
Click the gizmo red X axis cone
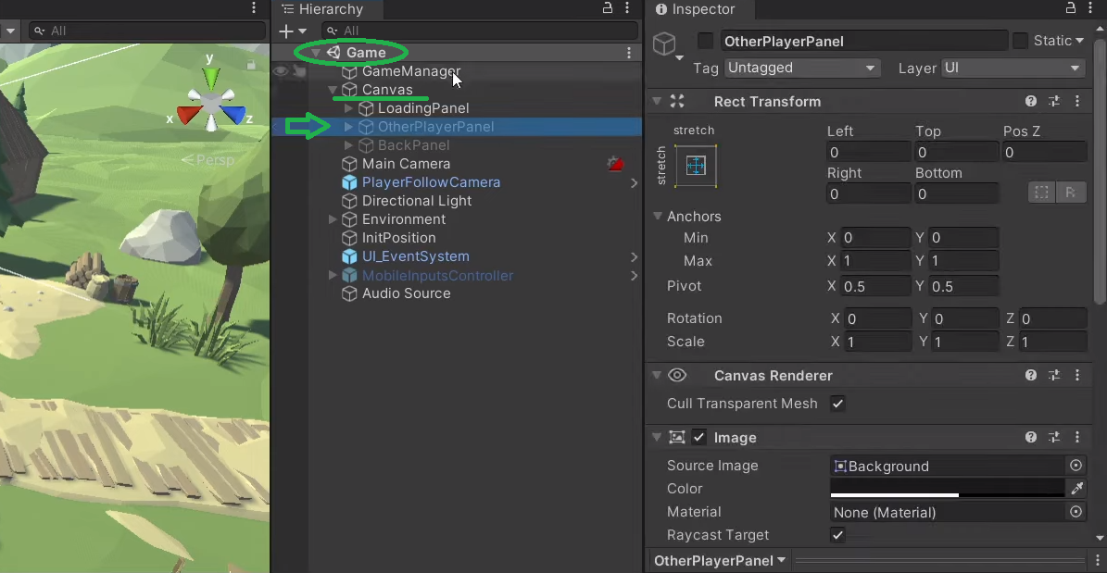pyautogui.click(x=188, y=115)
